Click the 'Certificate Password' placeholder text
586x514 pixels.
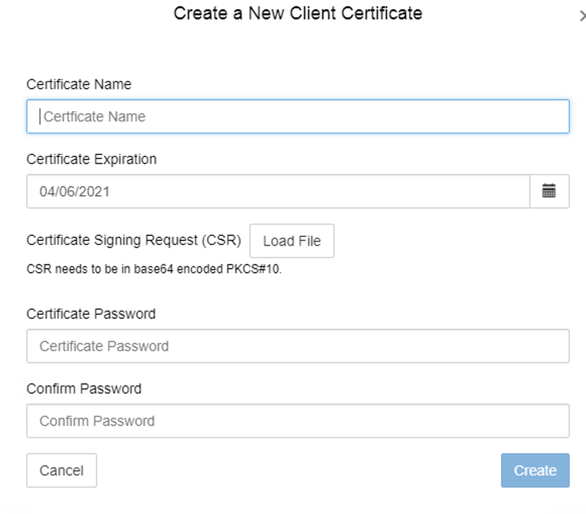104,346
